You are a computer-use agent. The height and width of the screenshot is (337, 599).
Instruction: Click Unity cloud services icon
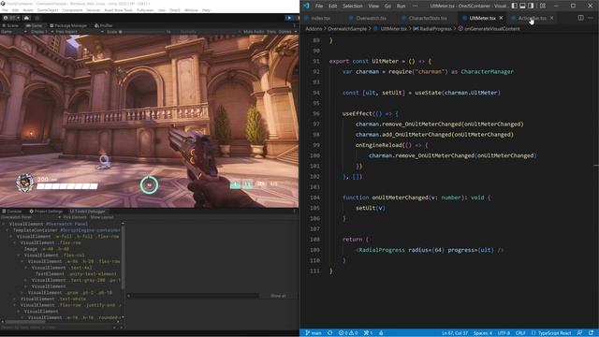[26, 18]
